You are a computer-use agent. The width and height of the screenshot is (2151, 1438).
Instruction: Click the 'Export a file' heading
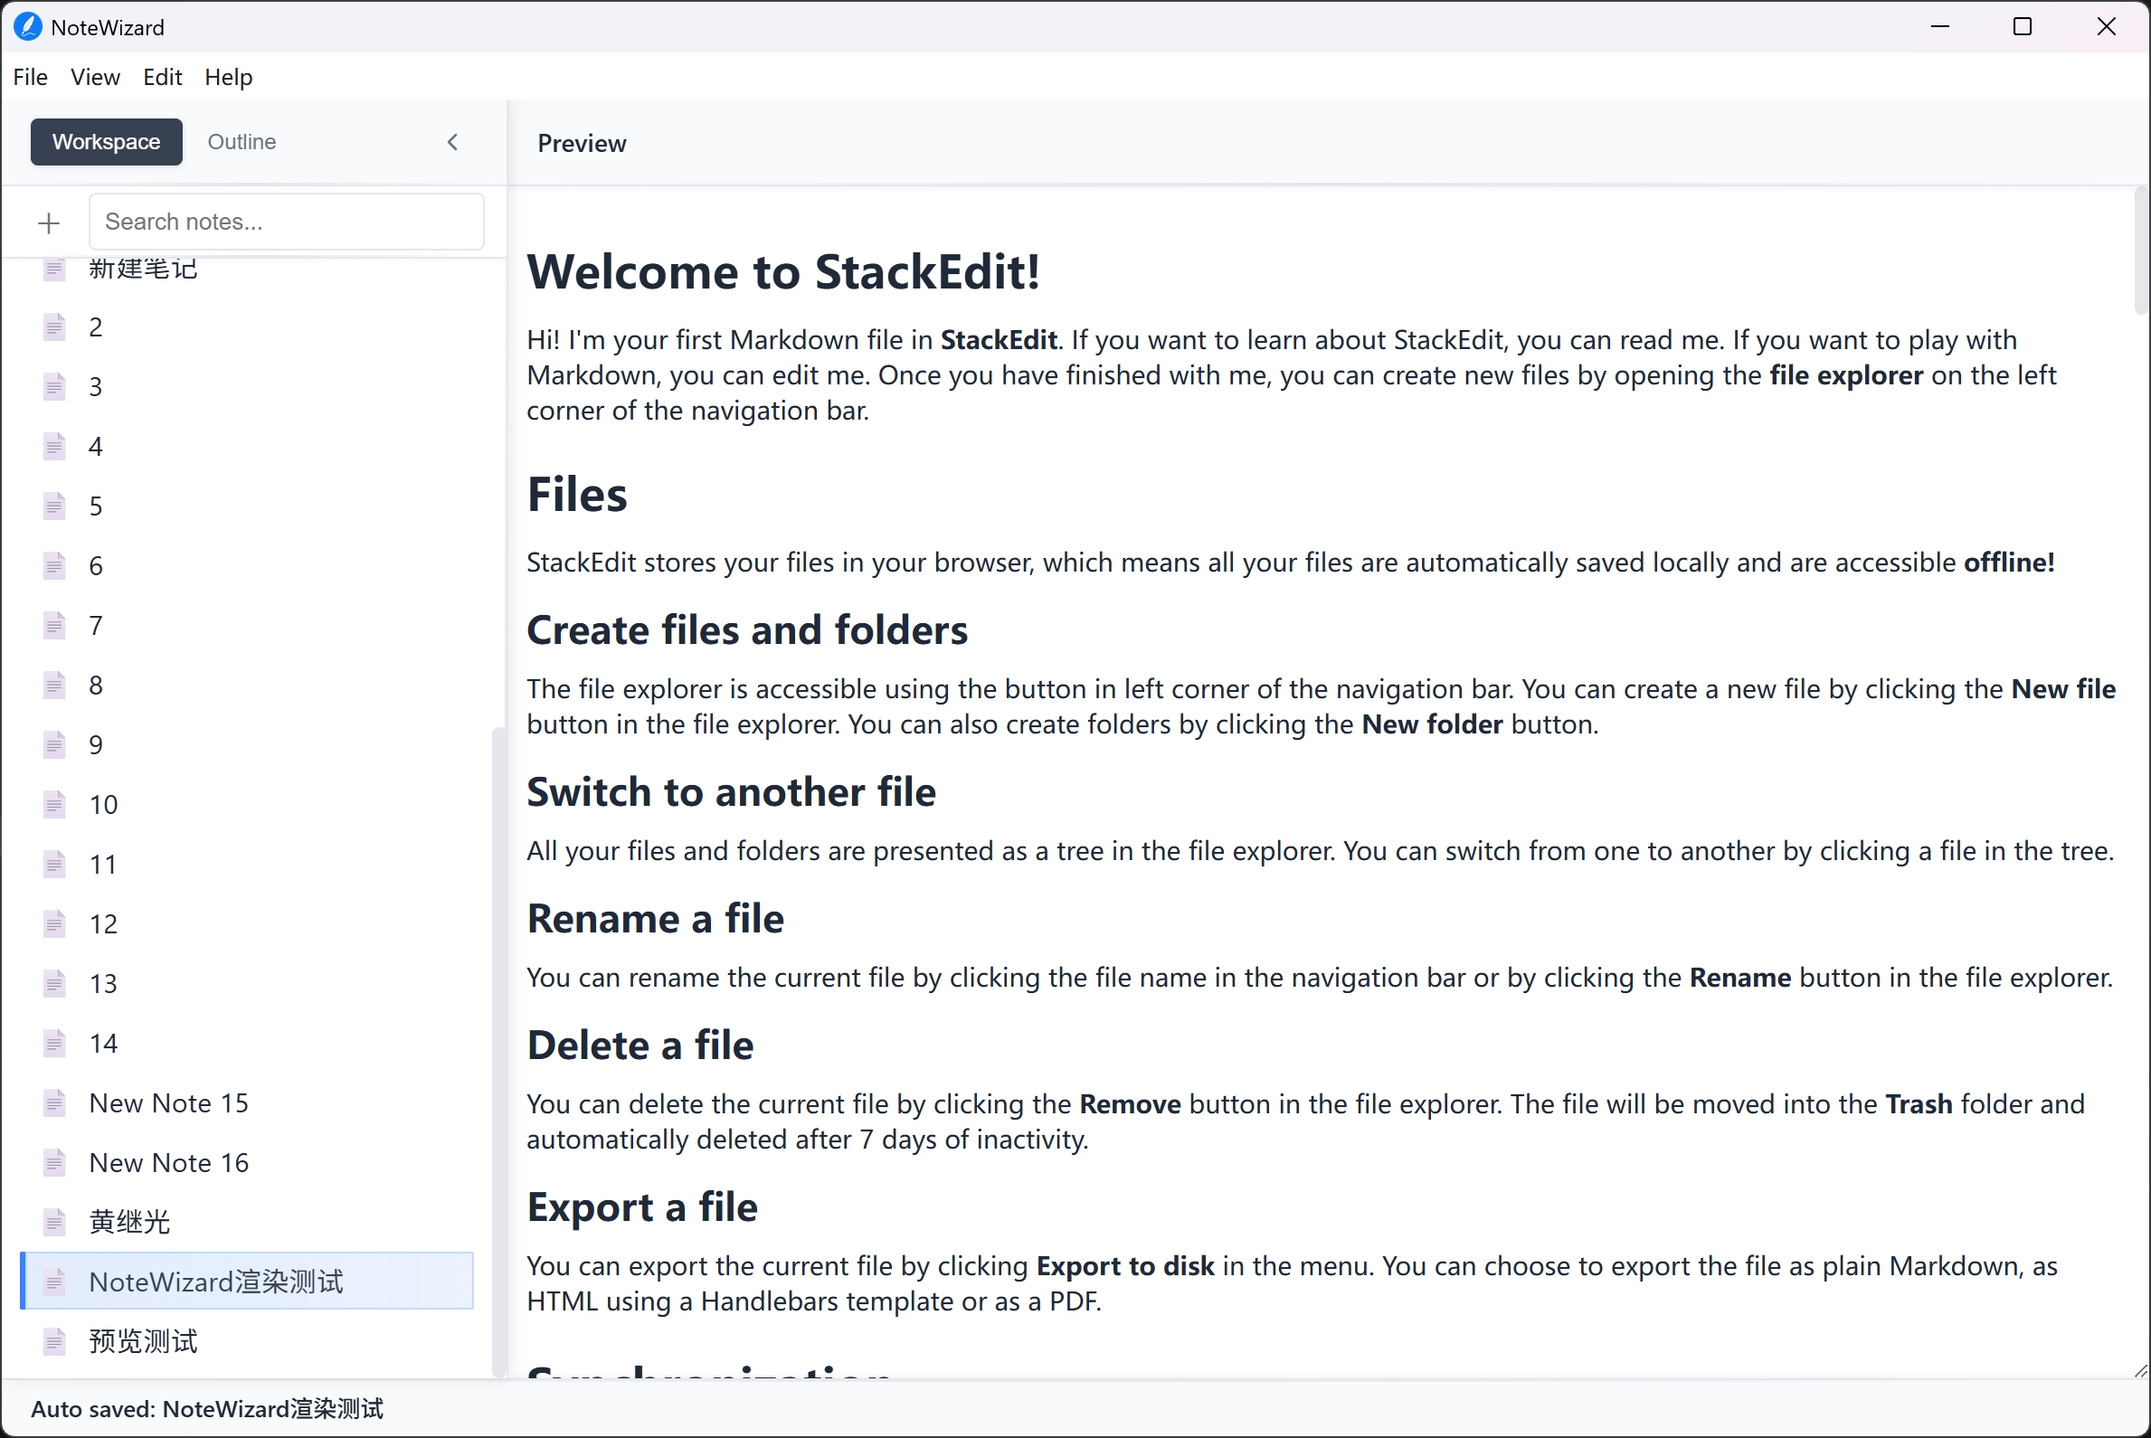pyautogui.click(x=642, y=1207)
